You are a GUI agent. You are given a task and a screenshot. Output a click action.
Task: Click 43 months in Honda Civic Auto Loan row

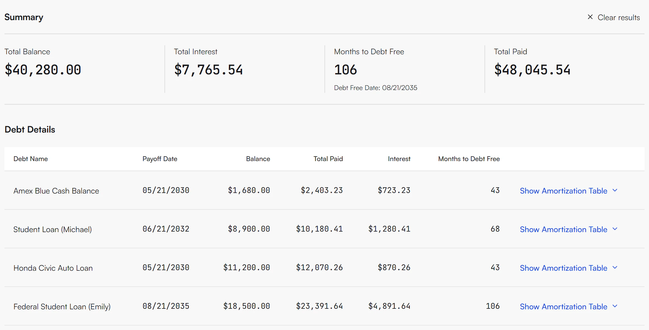click(495, 268)
